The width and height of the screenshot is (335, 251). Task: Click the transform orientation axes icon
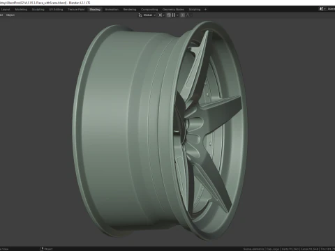click(140, 15)
